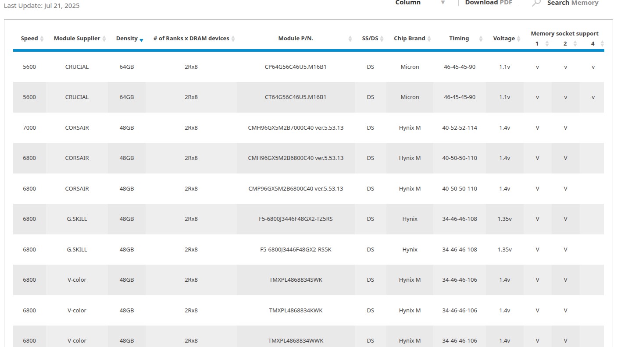Viewport: 621px width, 347px height.
Task: Sort by Module P/N. column
Action: (350, 39)
